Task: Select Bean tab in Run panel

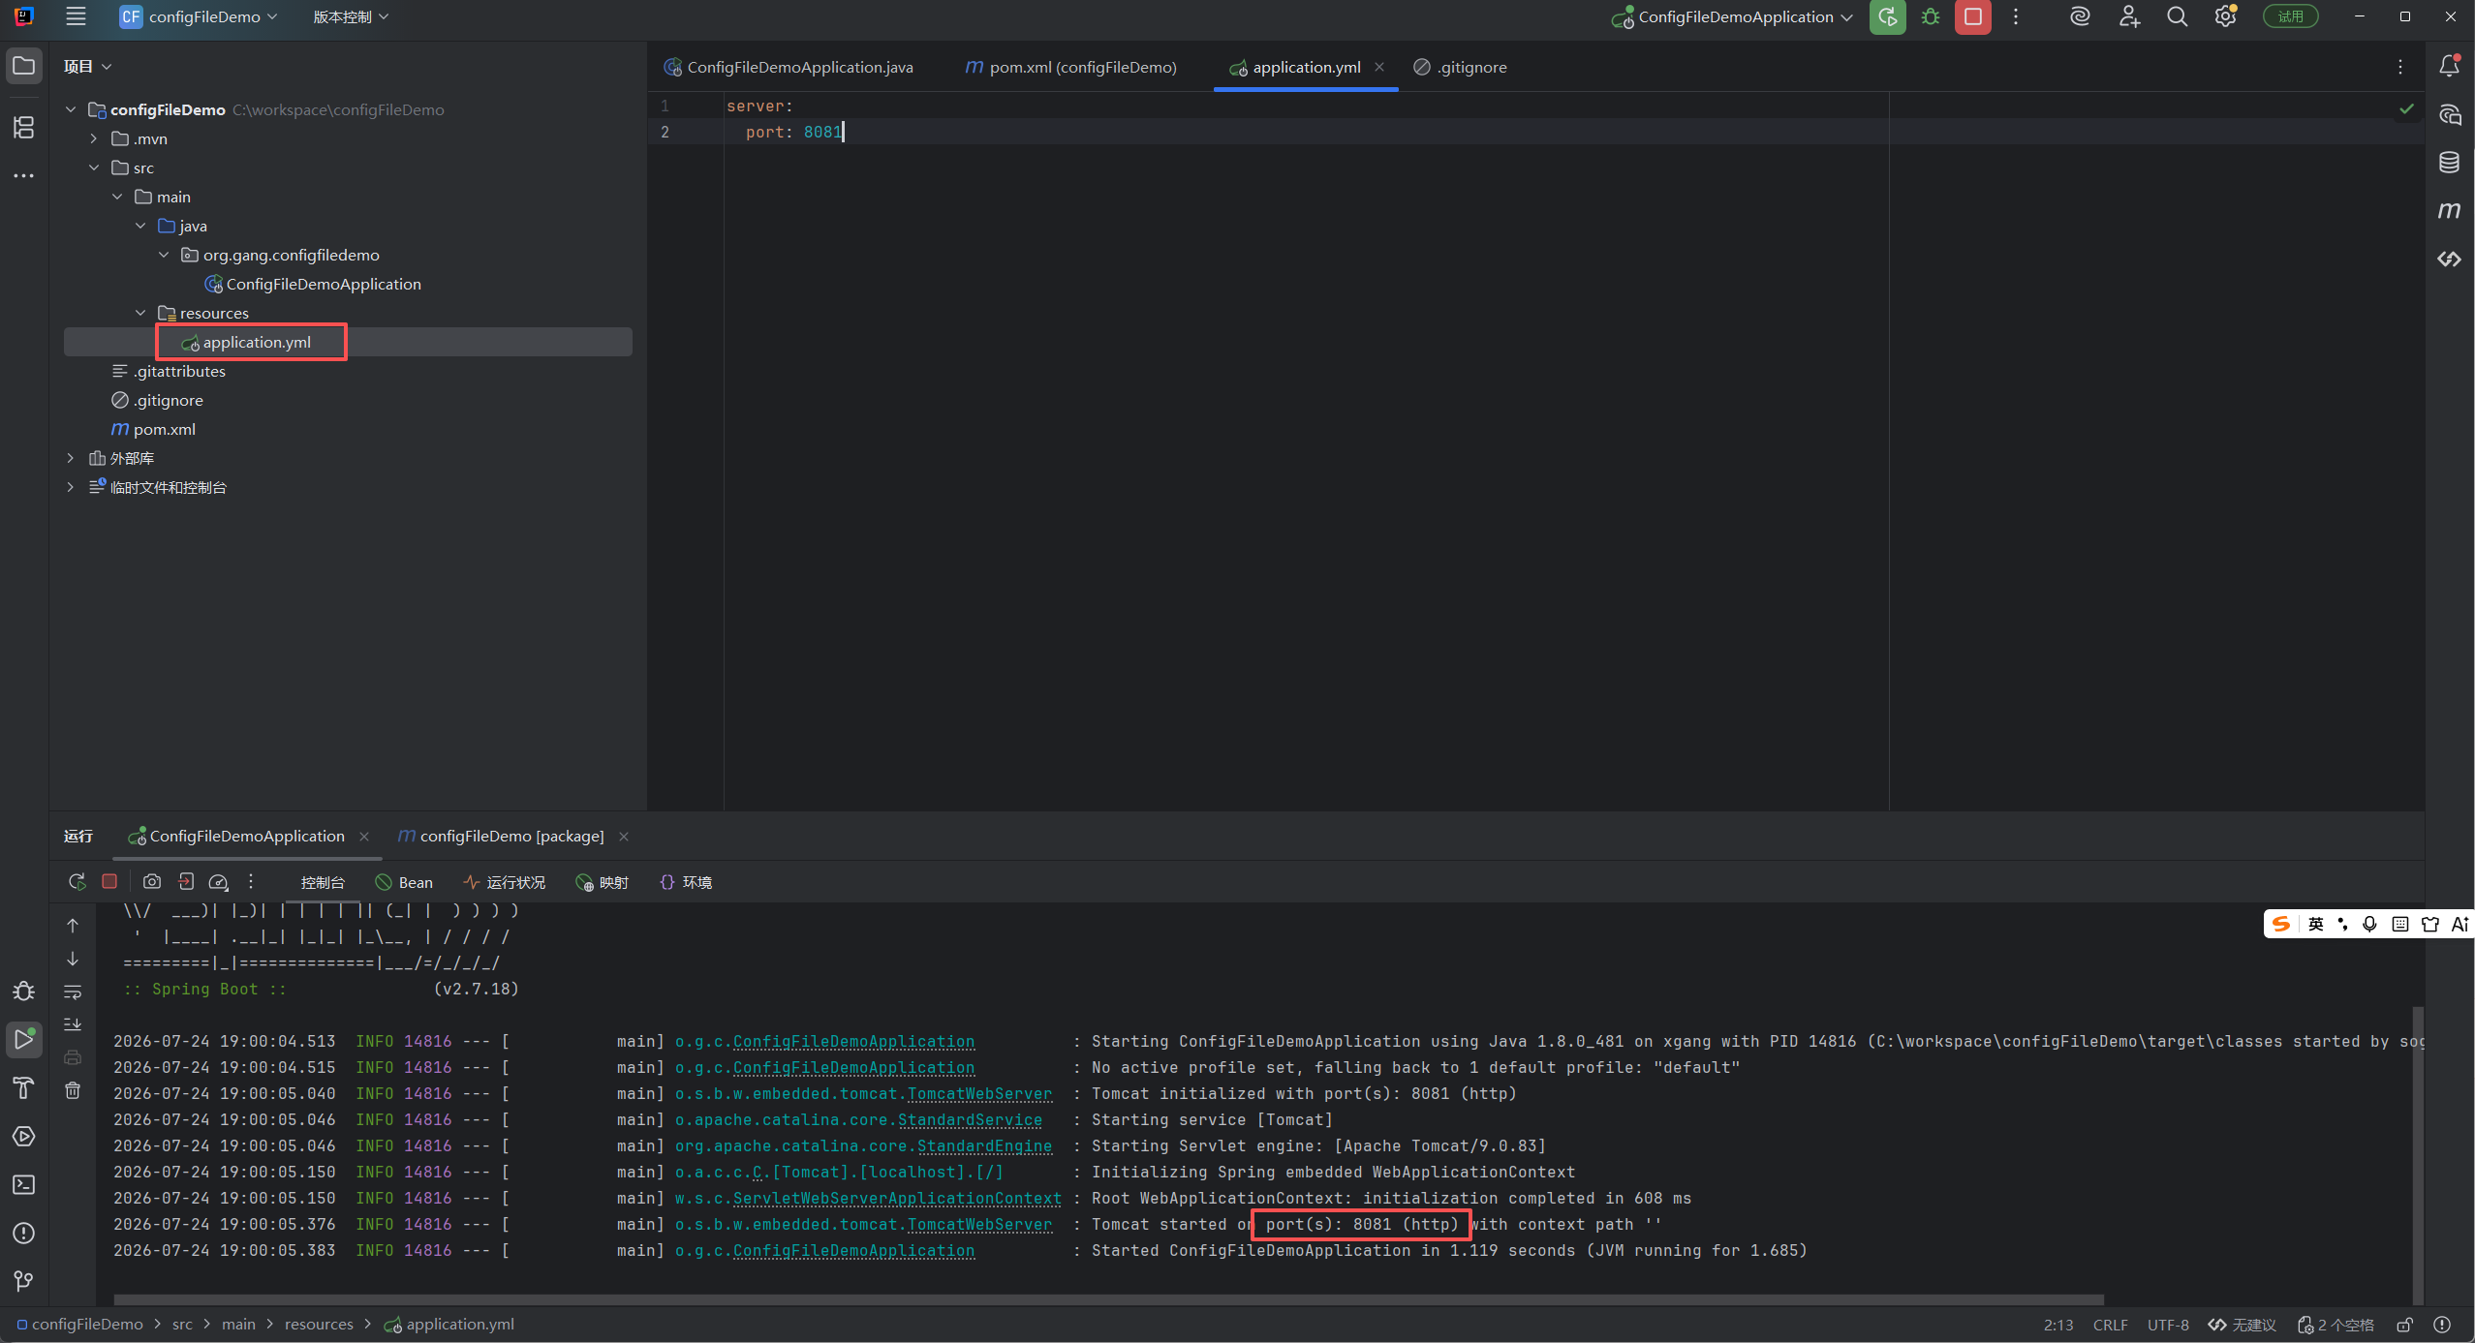Action: coord(404,882)
